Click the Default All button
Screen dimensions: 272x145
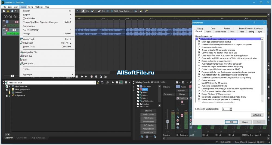[257, 115]
